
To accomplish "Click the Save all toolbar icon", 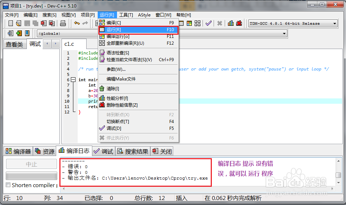I will 35,23.
